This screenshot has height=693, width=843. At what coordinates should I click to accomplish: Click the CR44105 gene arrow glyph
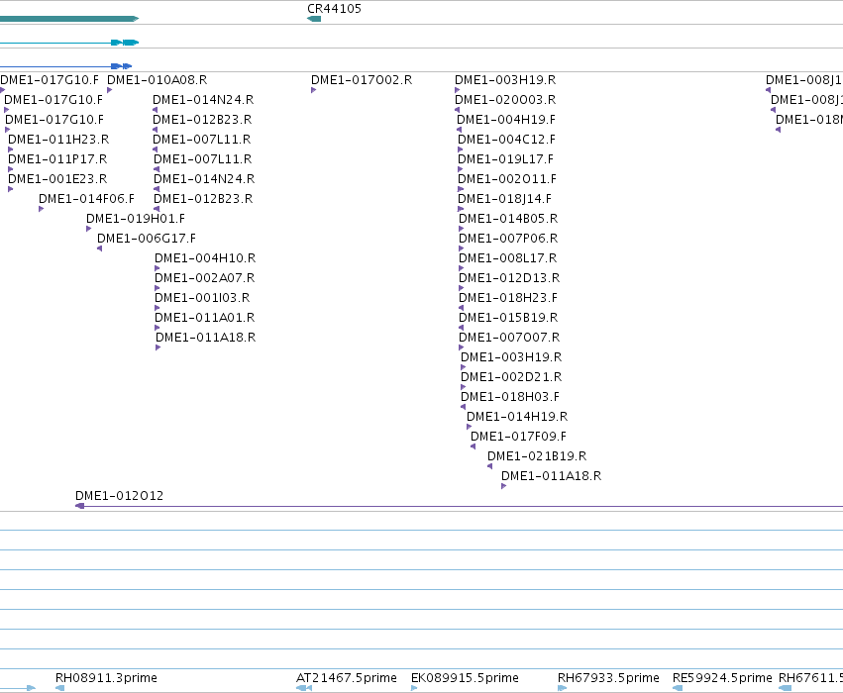pyautogui.click(x=314, y=19)
